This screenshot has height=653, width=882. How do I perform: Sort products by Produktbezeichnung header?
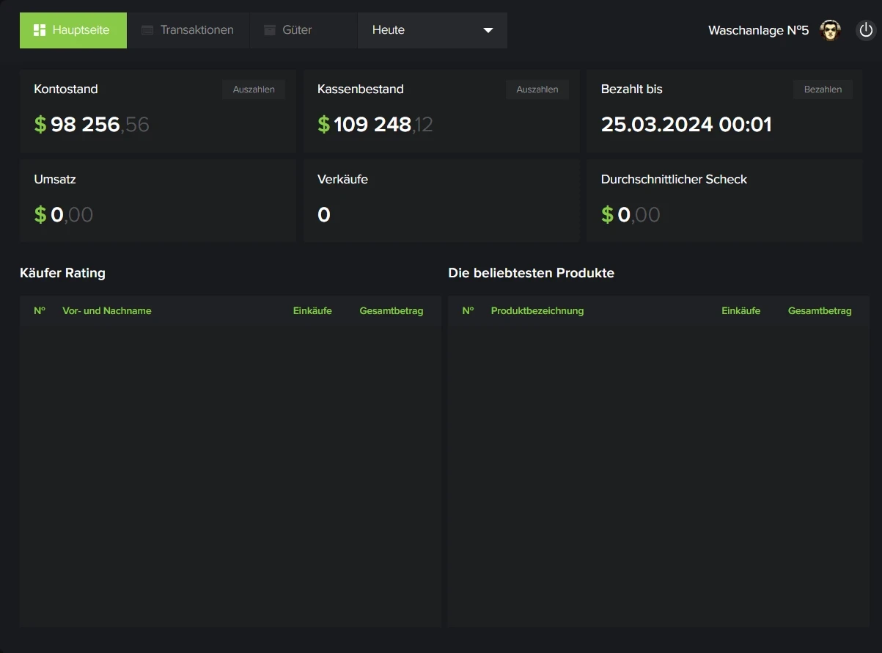537,311
